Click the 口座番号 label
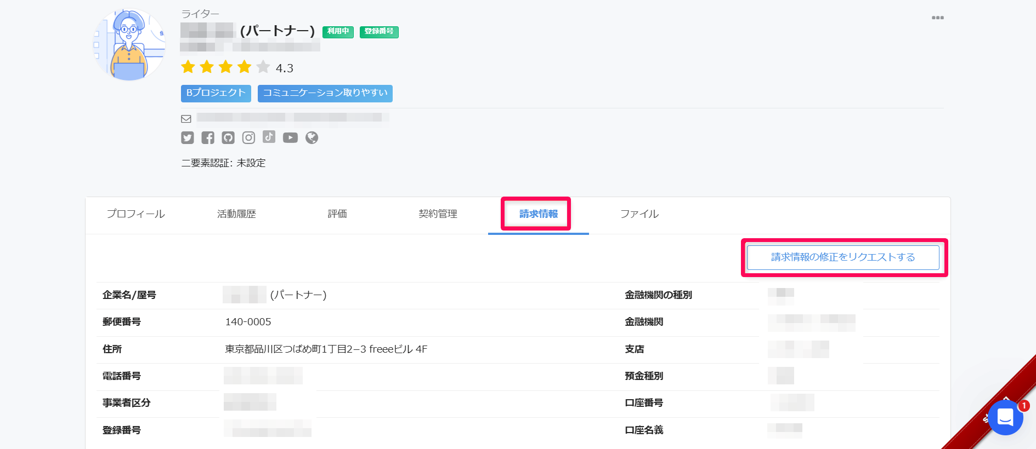This screenshot has height=449, width=1036. coord(644,403)
